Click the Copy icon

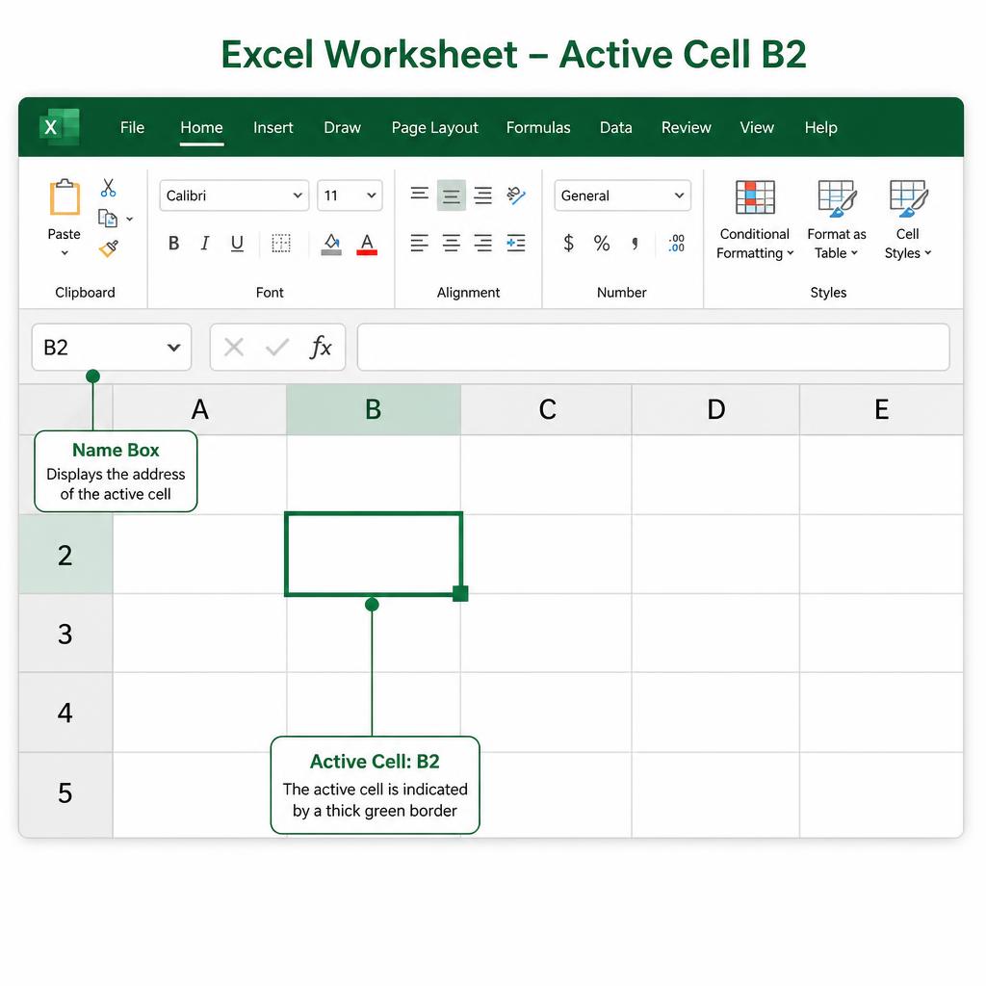click(108, 219)
